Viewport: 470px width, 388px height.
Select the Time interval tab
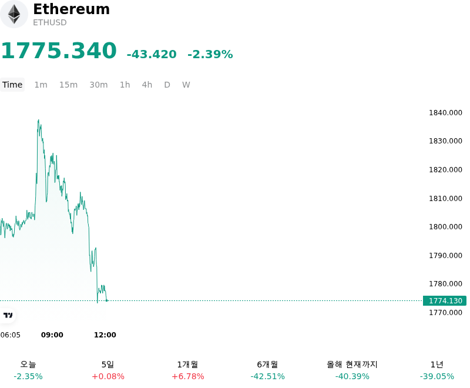(x=12, y=85)
